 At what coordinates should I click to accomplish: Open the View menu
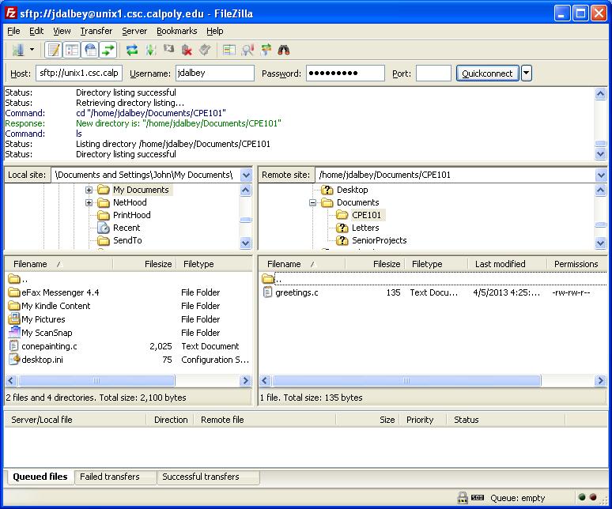click(62, 31)
